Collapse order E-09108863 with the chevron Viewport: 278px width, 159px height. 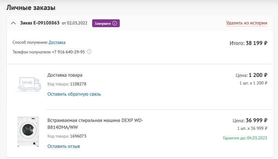click(x=13, y=23)
